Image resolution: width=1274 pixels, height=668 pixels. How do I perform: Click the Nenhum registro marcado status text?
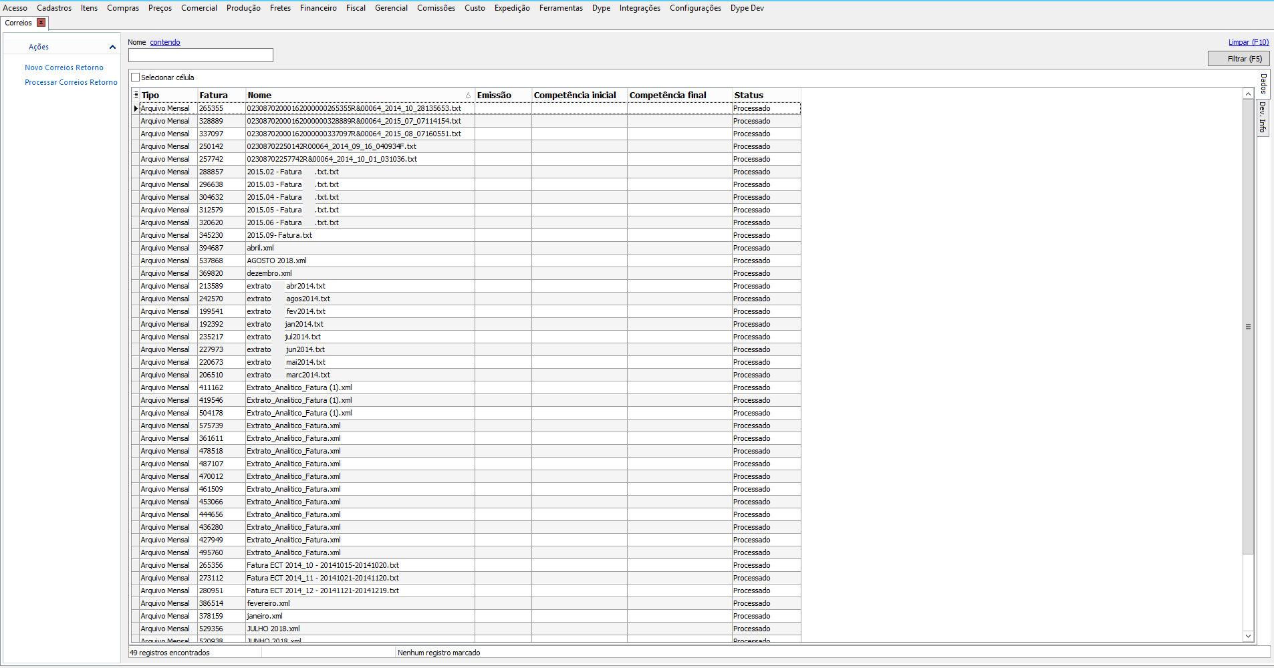point(439,653)
